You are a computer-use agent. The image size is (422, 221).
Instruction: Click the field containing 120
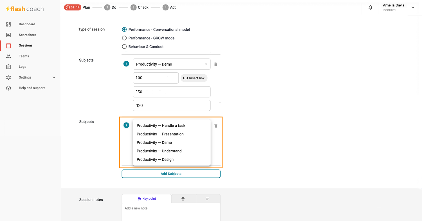coord(172,106)
